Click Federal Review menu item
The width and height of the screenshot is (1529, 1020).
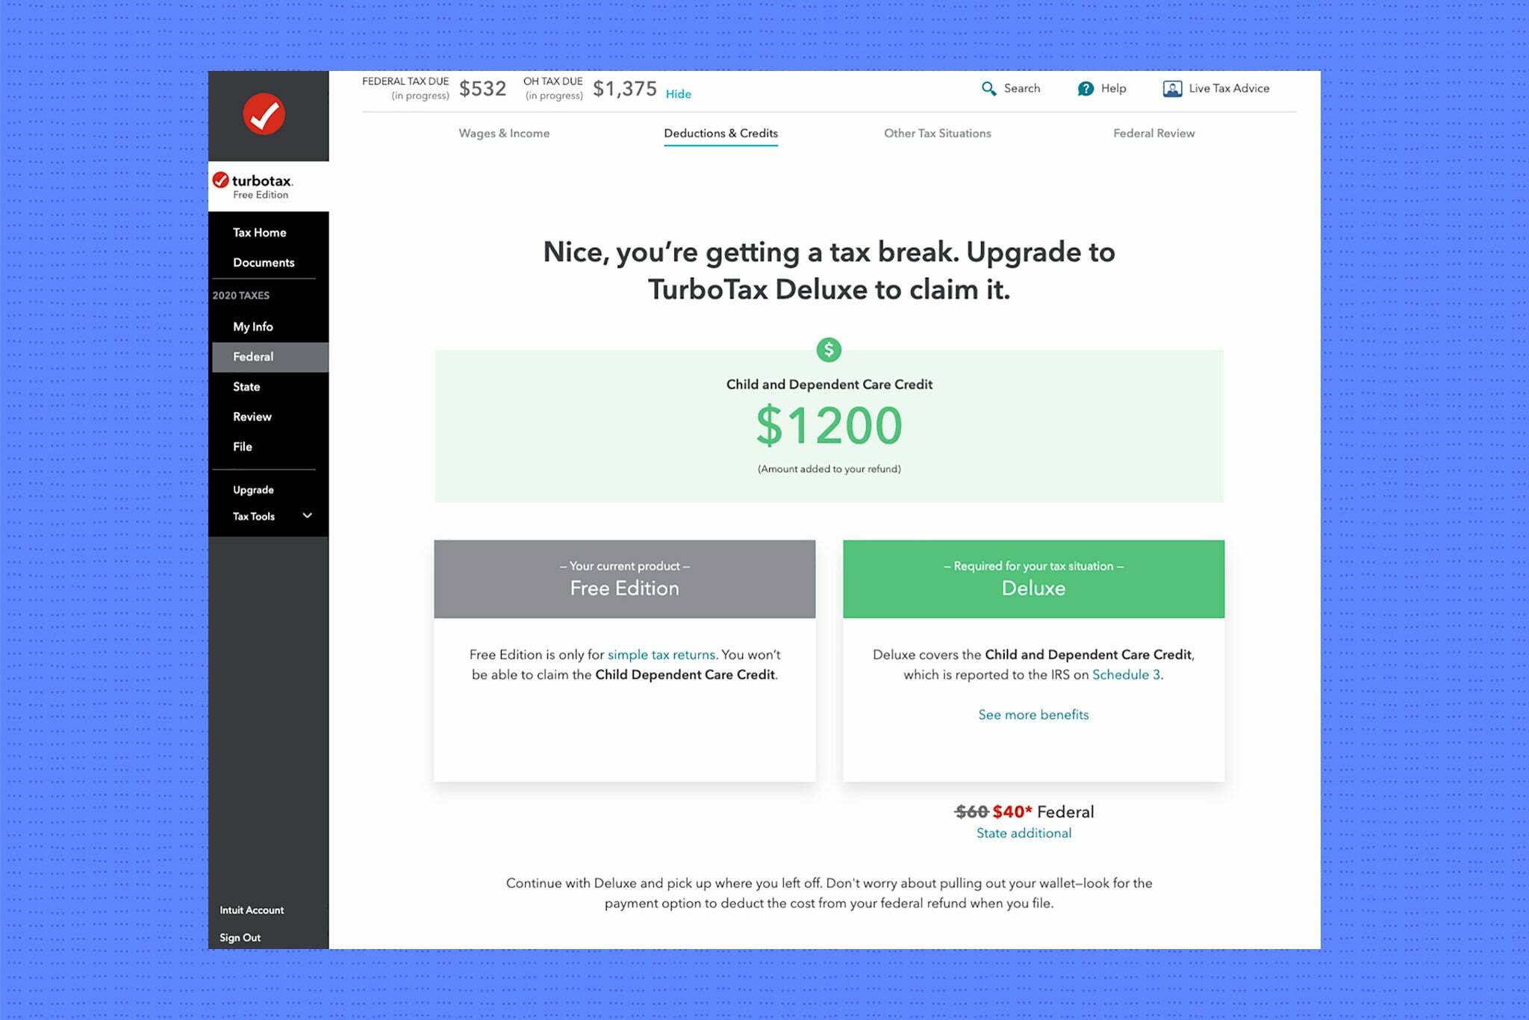[x=1153, y=132]
